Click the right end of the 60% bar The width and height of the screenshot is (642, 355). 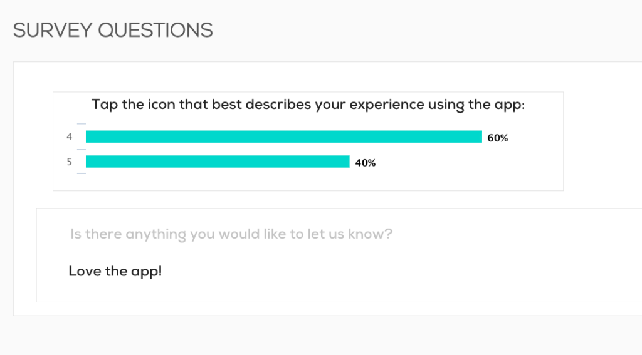[478, 137]
